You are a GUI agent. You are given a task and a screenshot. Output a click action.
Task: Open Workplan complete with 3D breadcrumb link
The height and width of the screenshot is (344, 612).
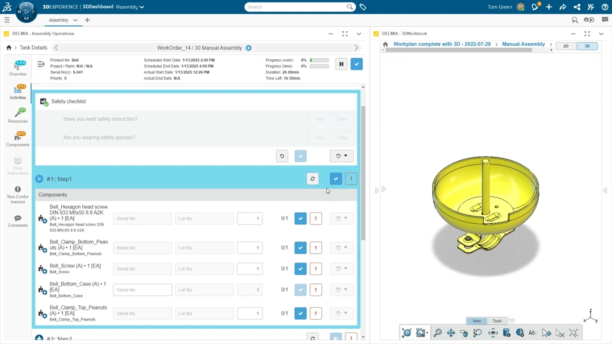tap(442, 44)
